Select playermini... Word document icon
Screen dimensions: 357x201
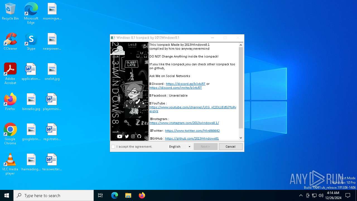(52, 102)
